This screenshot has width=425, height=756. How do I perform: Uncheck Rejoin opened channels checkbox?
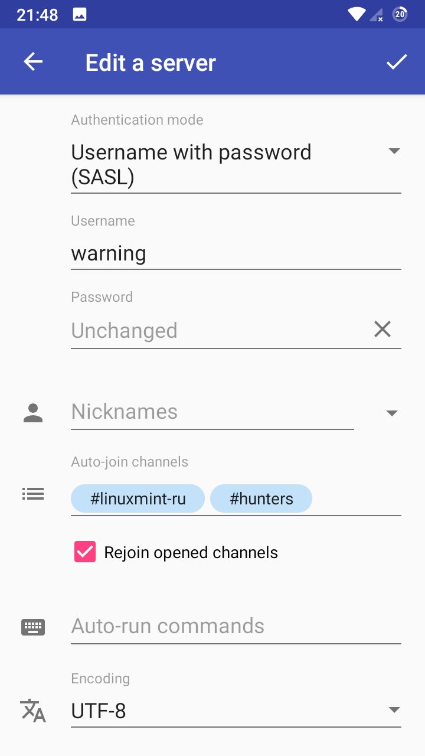click(85, 552)
